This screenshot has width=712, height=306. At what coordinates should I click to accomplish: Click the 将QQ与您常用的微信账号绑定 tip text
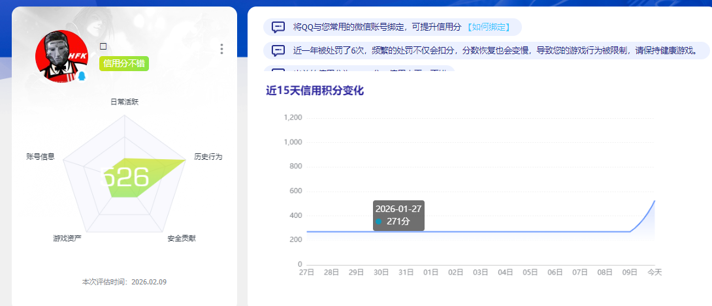pyautogui.click(x=378, y=27)
